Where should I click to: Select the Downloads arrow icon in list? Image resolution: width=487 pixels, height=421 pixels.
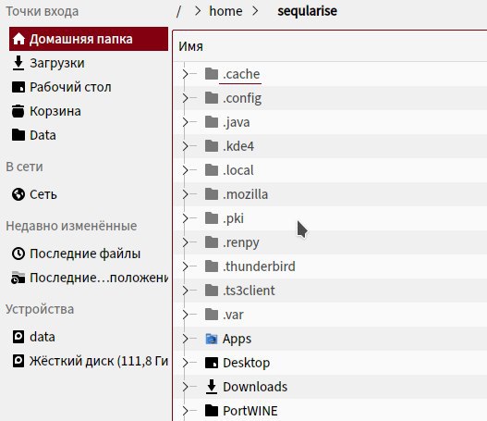tap(212, 387)
